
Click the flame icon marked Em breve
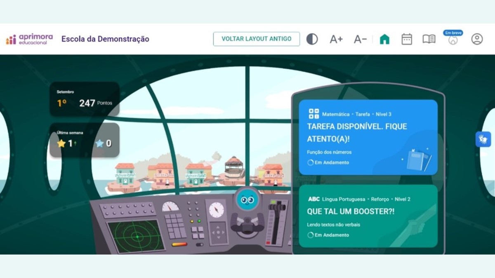453,40
